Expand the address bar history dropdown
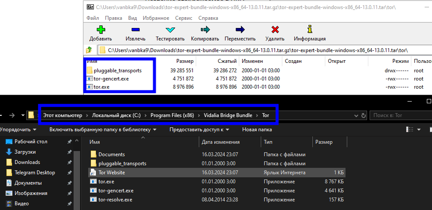Viewport: 432px width, 210px height. (357, 115)
